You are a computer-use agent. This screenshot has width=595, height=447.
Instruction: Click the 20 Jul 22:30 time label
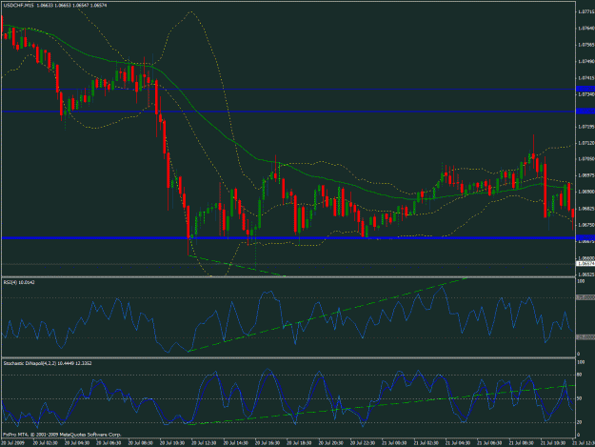[x=363, y=443]
